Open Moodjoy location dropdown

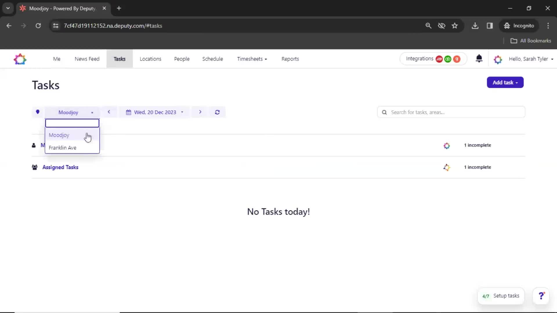click(72, 112)
